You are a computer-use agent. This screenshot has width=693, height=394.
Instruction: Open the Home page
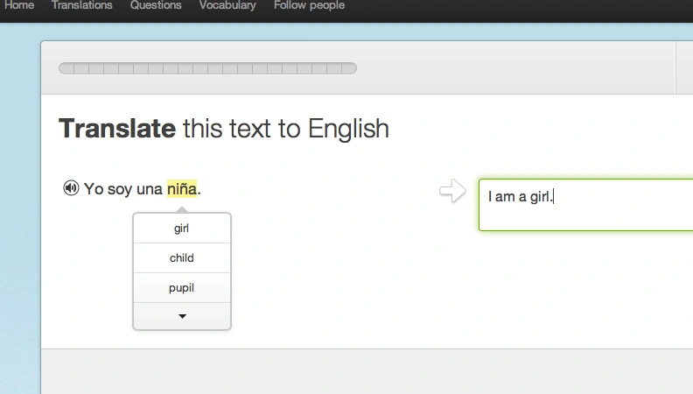[19, 5]
